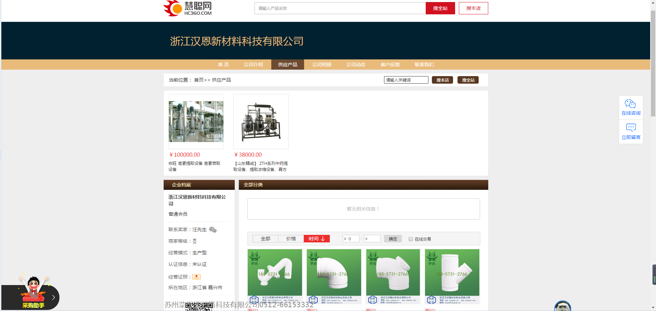
Task: Sort products by 价格
Action: 291,239
